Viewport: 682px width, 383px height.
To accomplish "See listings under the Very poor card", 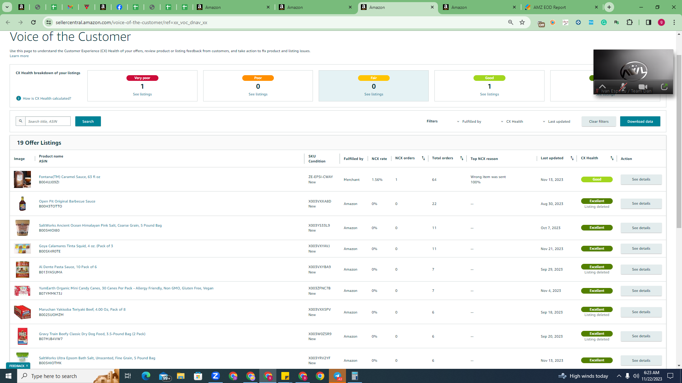I will (x=142, y=94).
